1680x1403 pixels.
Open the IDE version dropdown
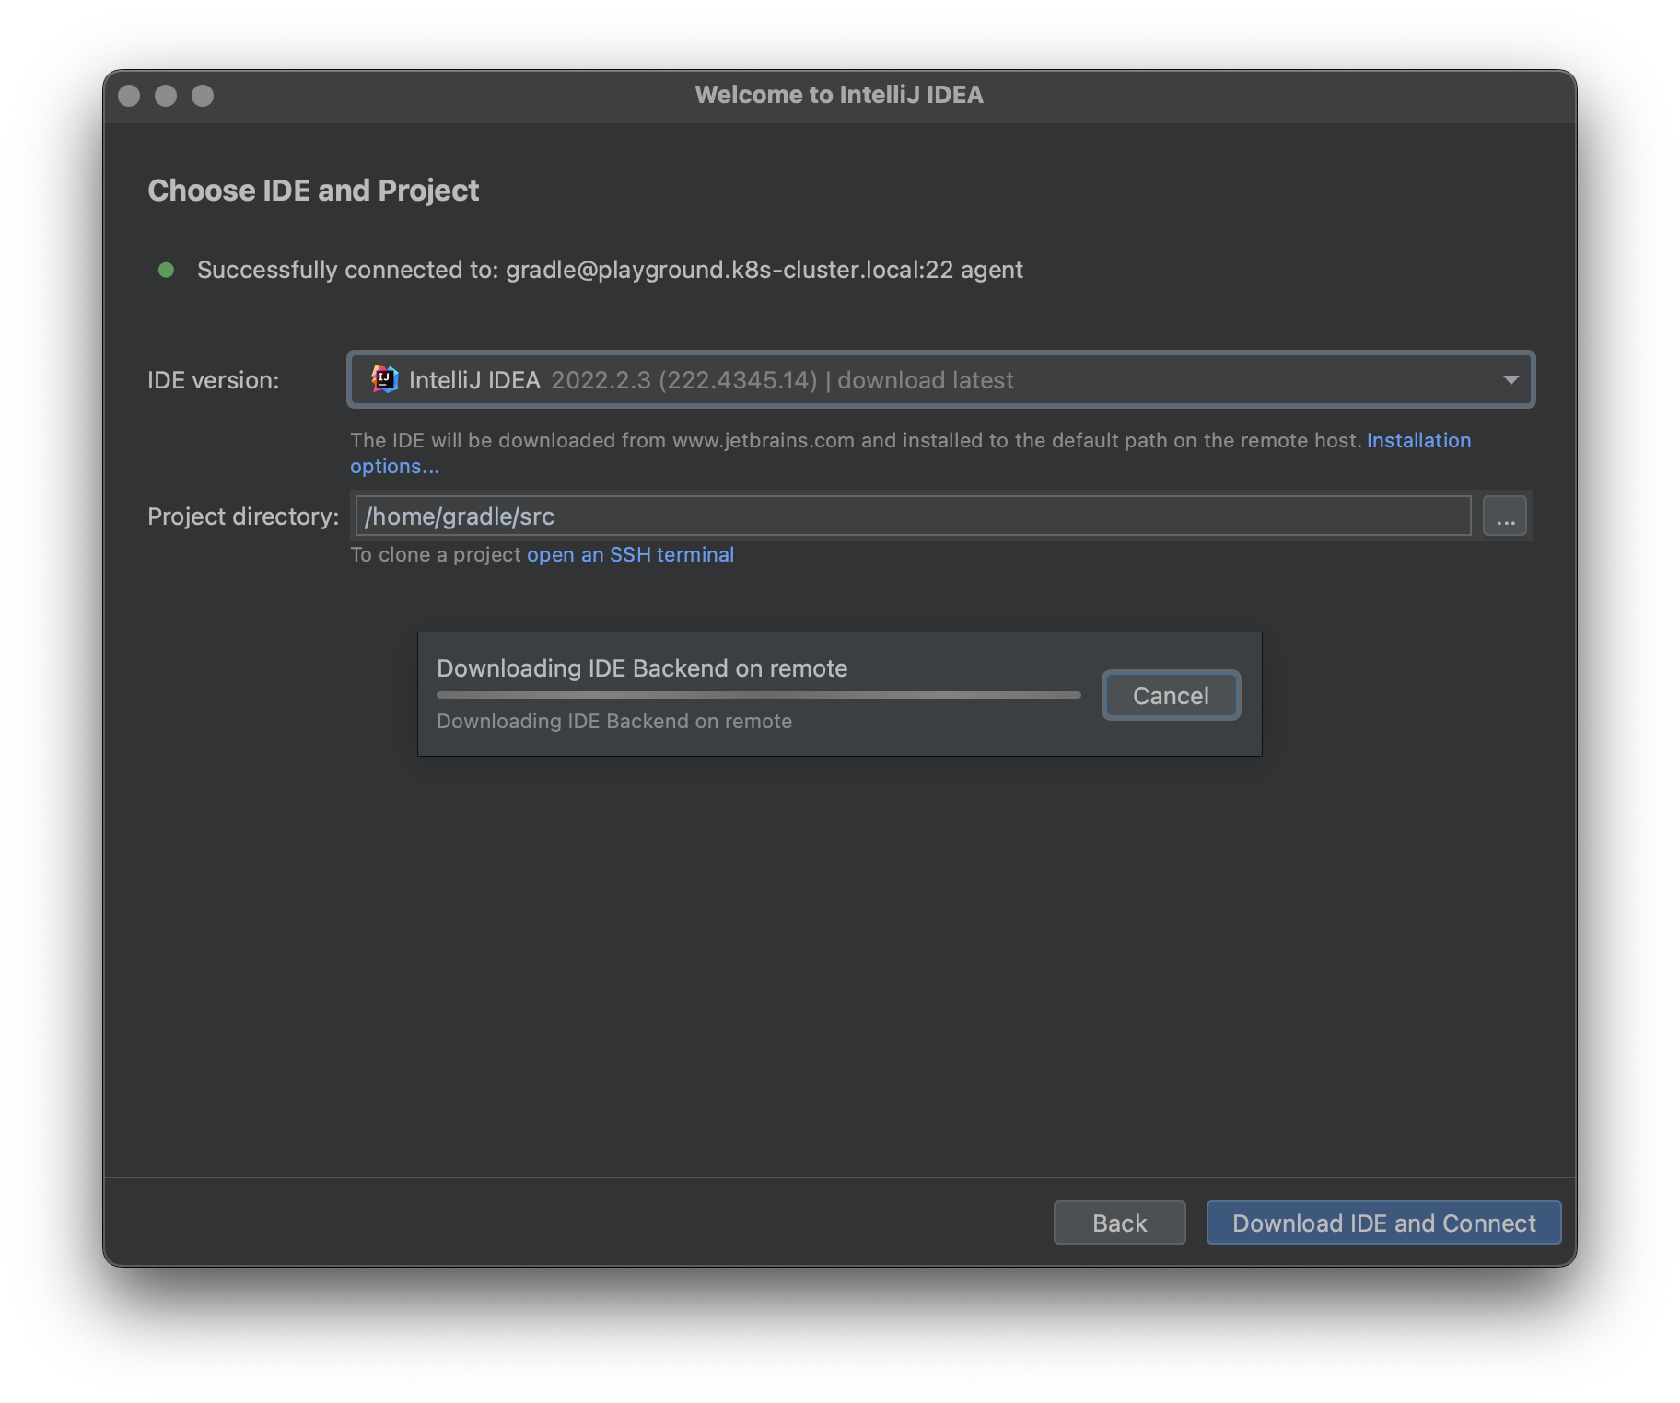coord(940,379)
